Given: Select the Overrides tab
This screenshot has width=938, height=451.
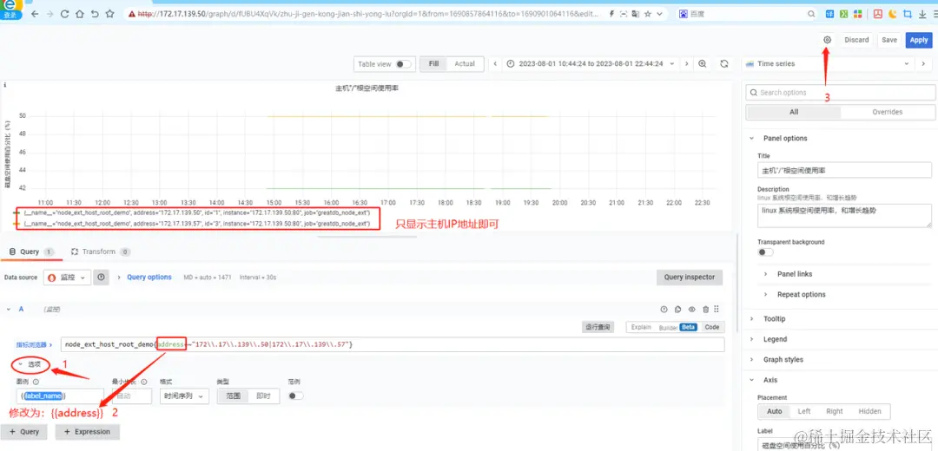Looking at the screenshot, I should 887,112.
